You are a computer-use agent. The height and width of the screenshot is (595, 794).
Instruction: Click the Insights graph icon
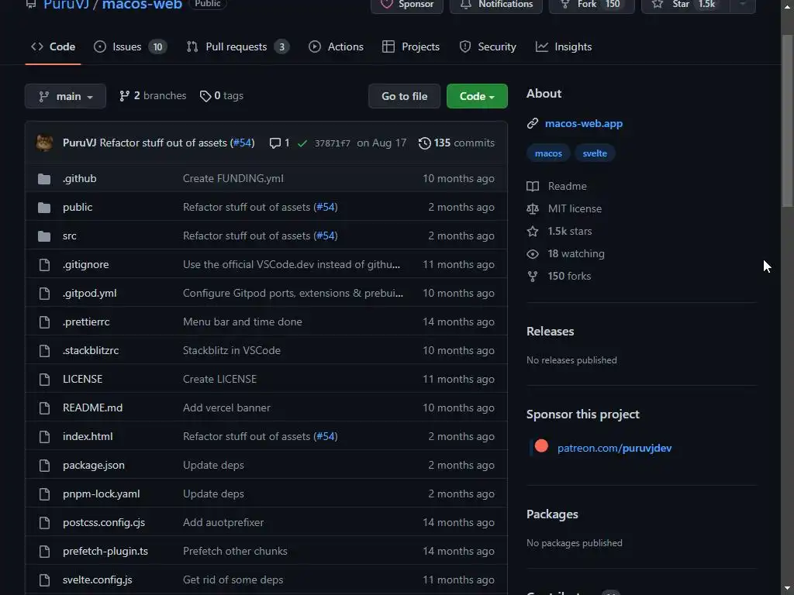click(x=542, y=46)
